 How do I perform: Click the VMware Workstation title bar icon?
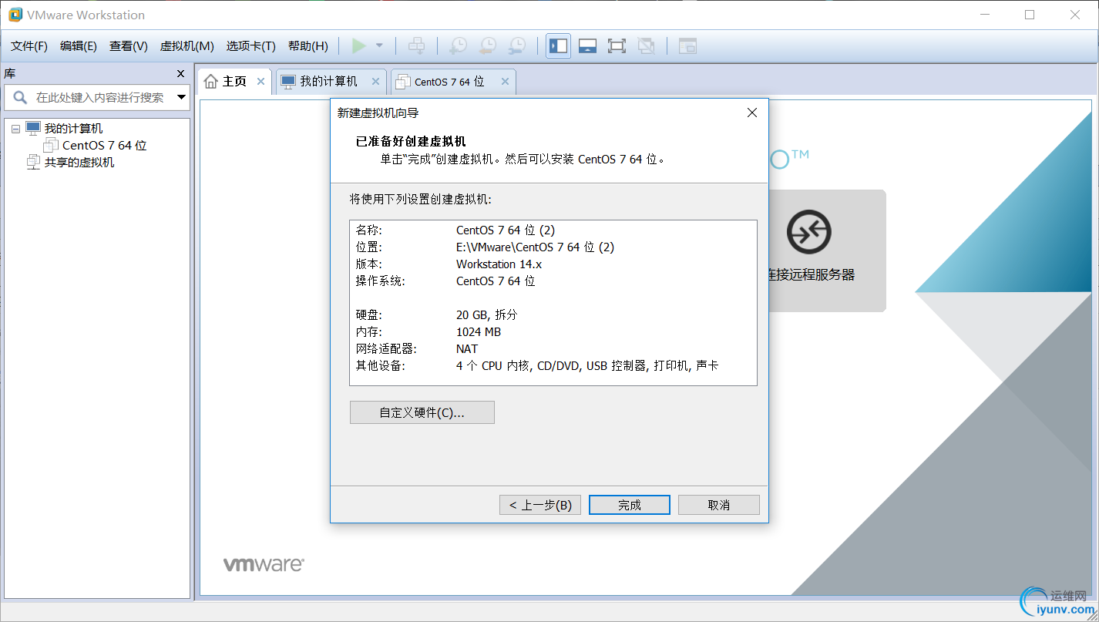click(x=15, y=15)
